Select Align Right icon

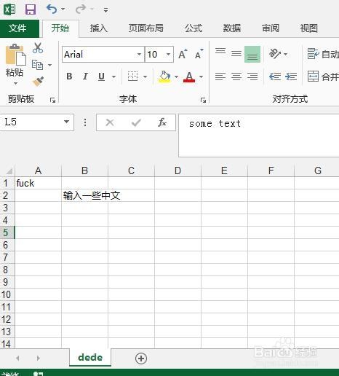pos(252,77)
